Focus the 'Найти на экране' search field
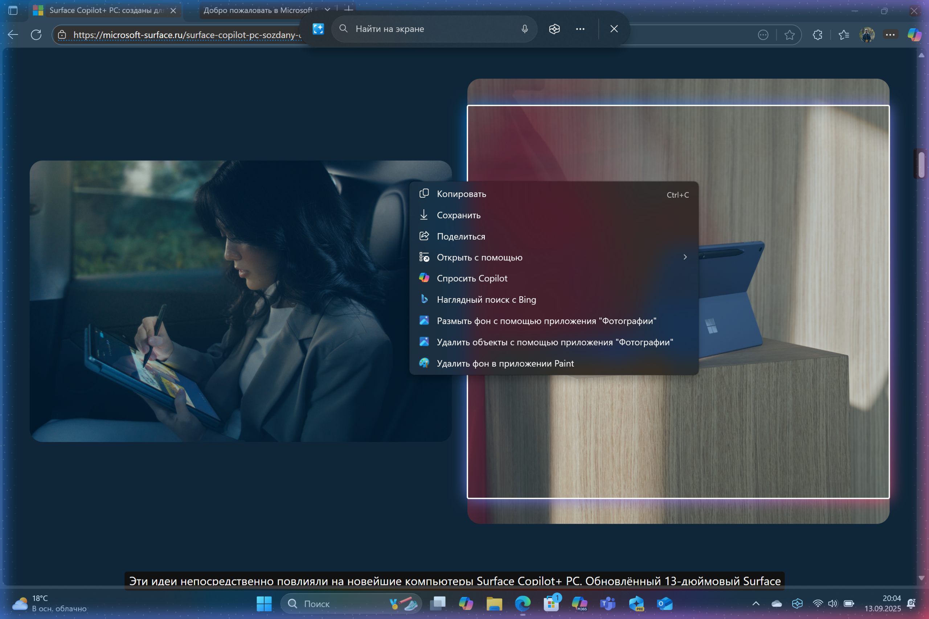The height and width of the screenshot is (619, 929). (x=434, y=29)
